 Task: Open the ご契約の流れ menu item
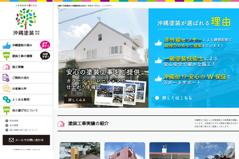(x=26, y=78)
